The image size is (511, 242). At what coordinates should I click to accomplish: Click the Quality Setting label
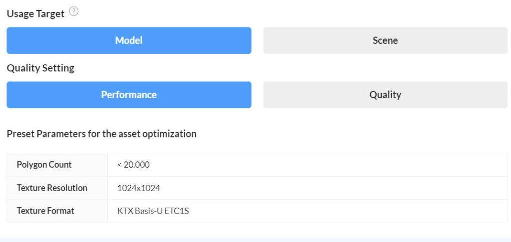point(40,68)
